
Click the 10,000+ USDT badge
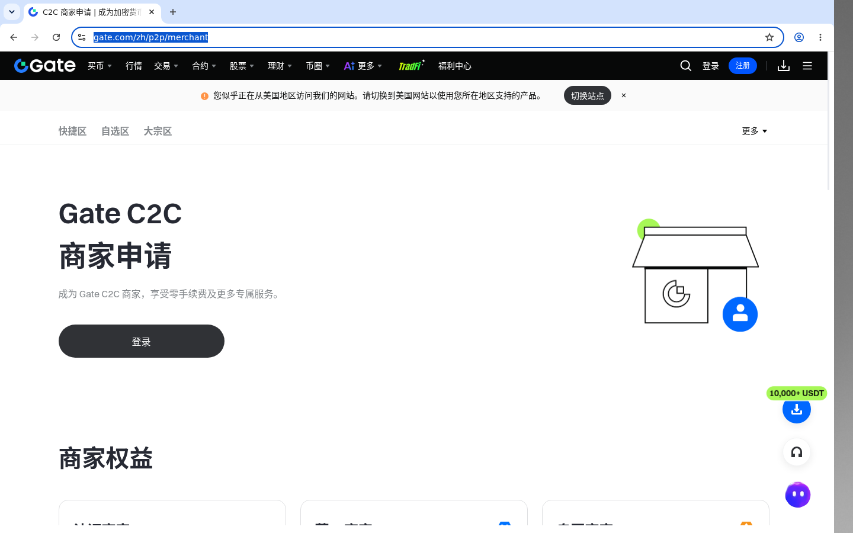797,393
